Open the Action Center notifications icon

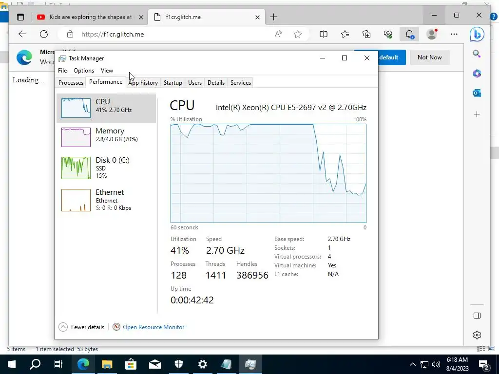[x=483, y=364]
